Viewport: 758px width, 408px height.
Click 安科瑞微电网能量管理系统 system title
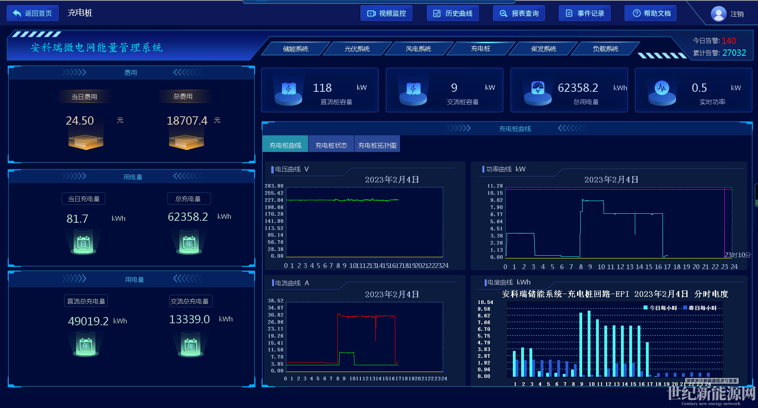[x=97, y=48]
